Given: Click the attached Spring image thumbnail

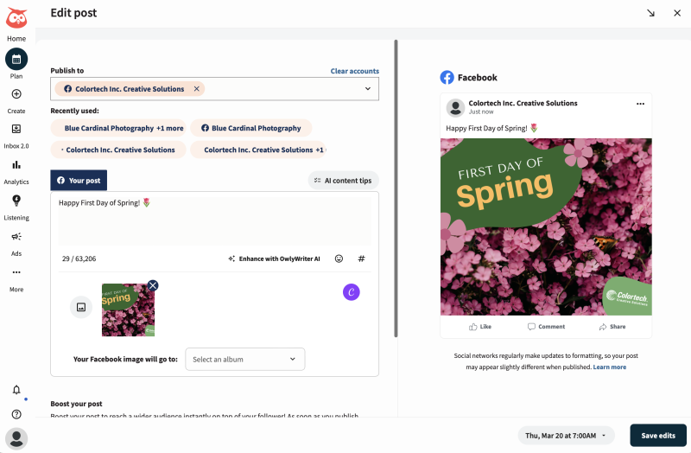Looking at the screenshot, I should pyautogui.click(x=128, y=310).
